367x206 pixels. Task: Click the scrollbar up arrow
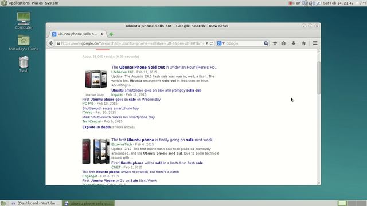click(319, 51)
